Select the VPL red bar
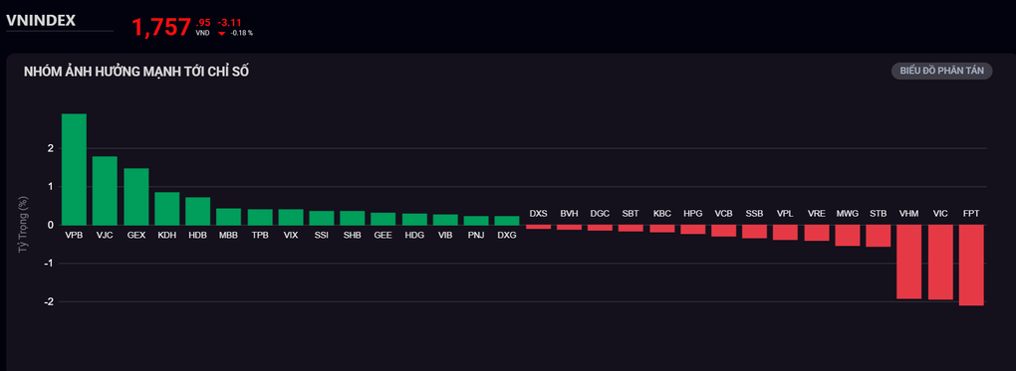 785,233
